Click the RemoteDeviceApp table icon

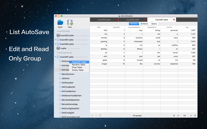click(60, 104)
